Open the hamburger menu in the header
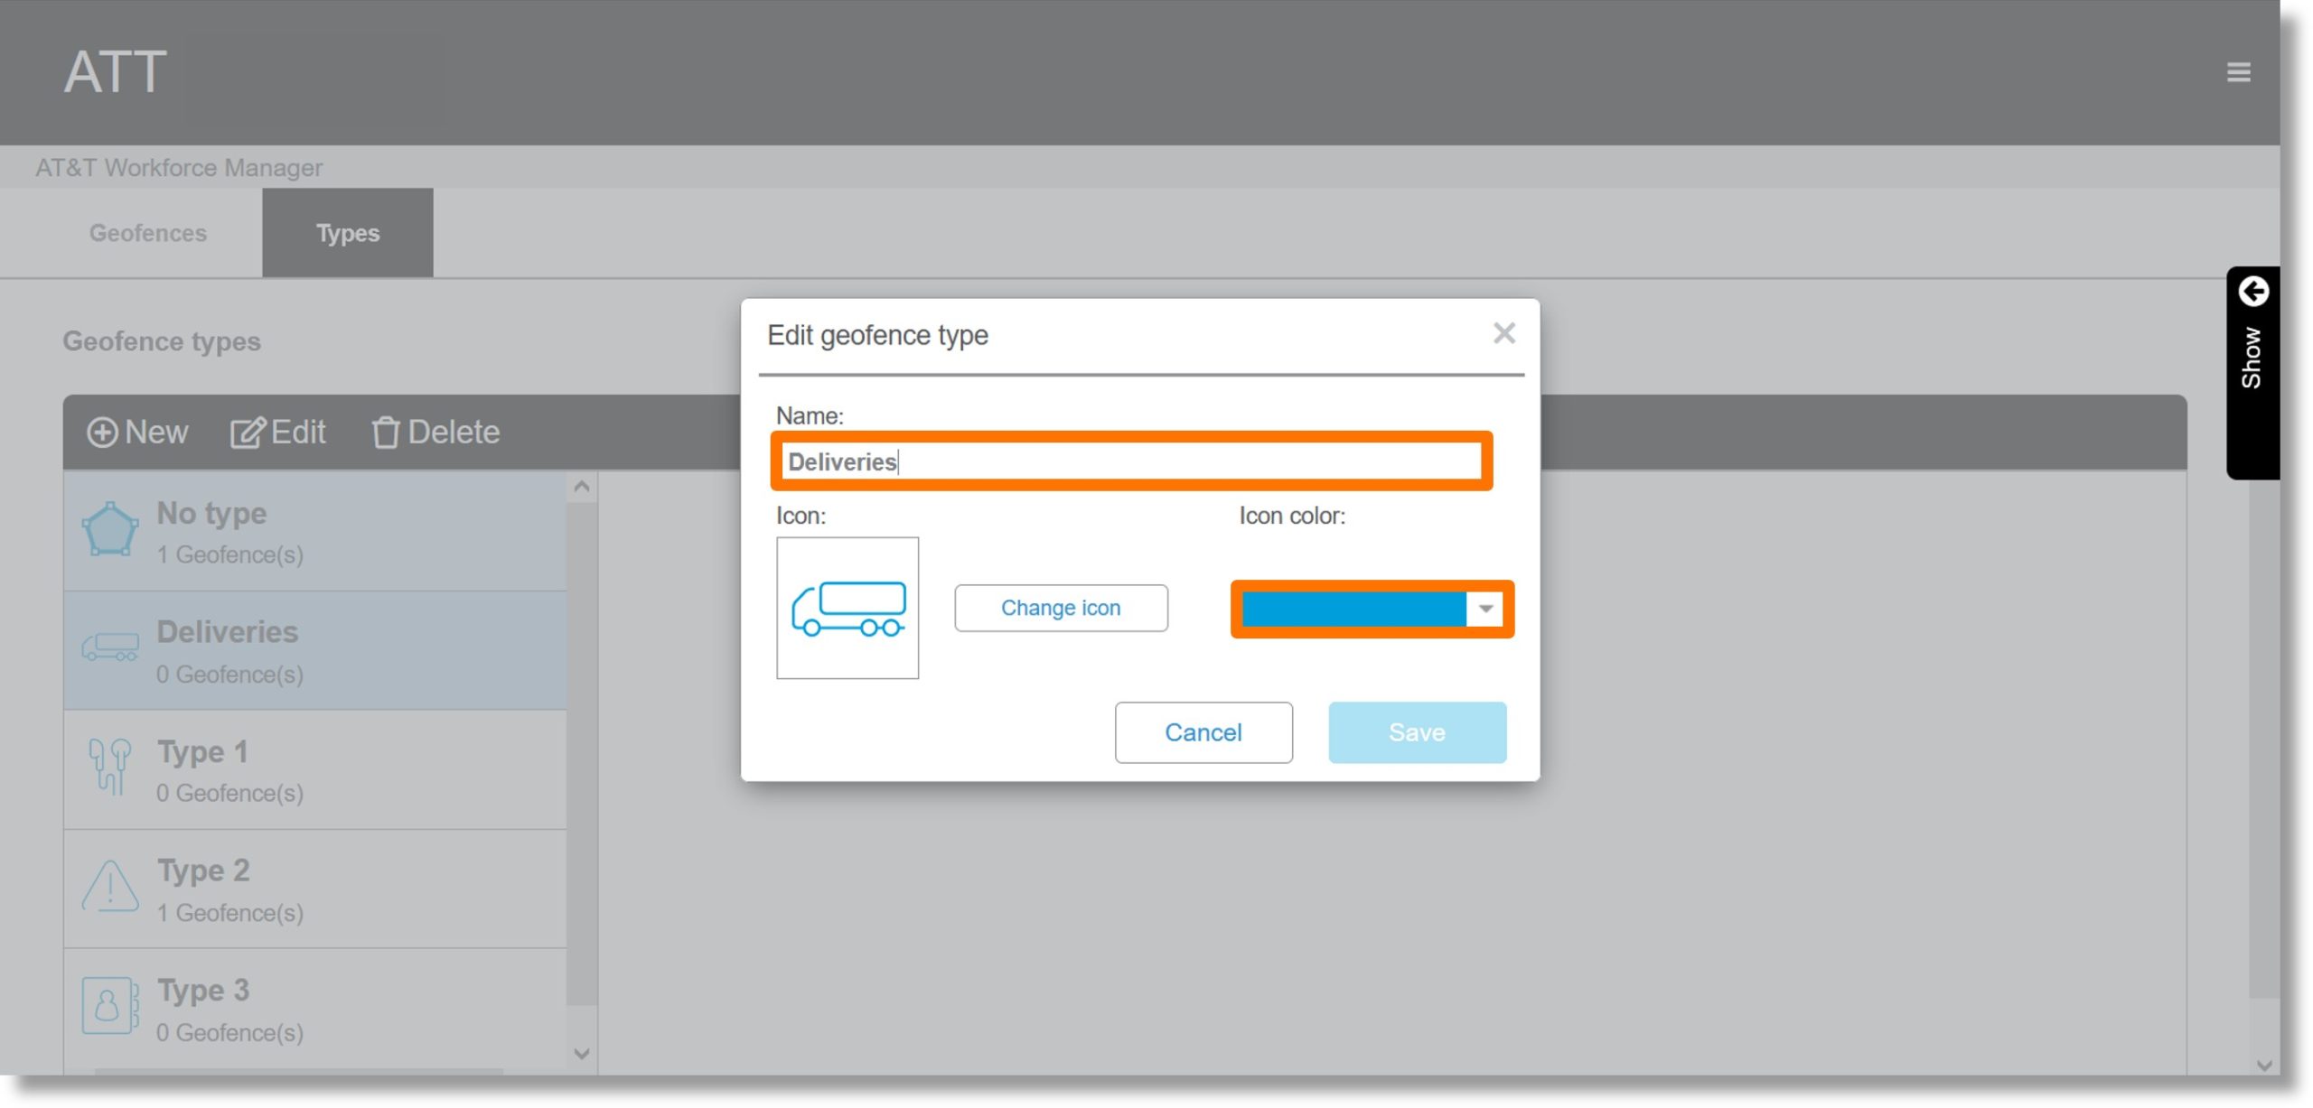 pos(2238,72)
